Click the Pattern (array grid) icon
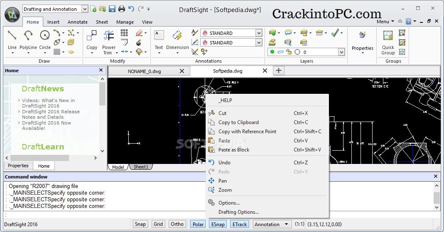 (124, 33)
